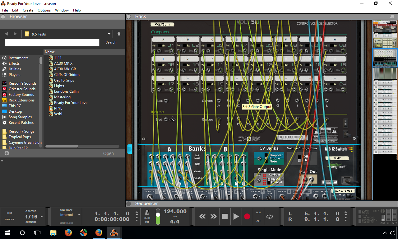The height and width of the screenshot is (239, 398).
Task: Go forward in browser history
Action: pos(15,34)
